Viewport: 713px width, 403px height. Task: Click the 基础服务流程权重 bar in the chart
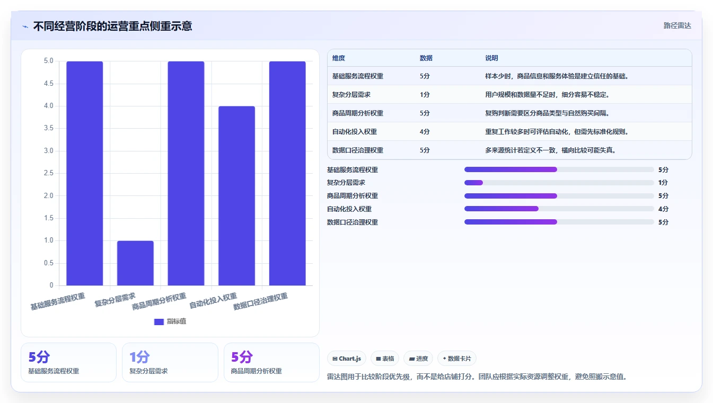coord(85,173)
